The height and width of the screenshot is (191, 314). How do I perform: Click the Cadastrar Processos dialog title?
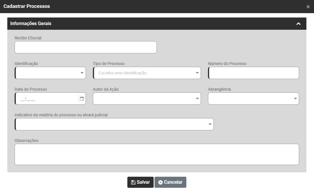coord(27,6)
